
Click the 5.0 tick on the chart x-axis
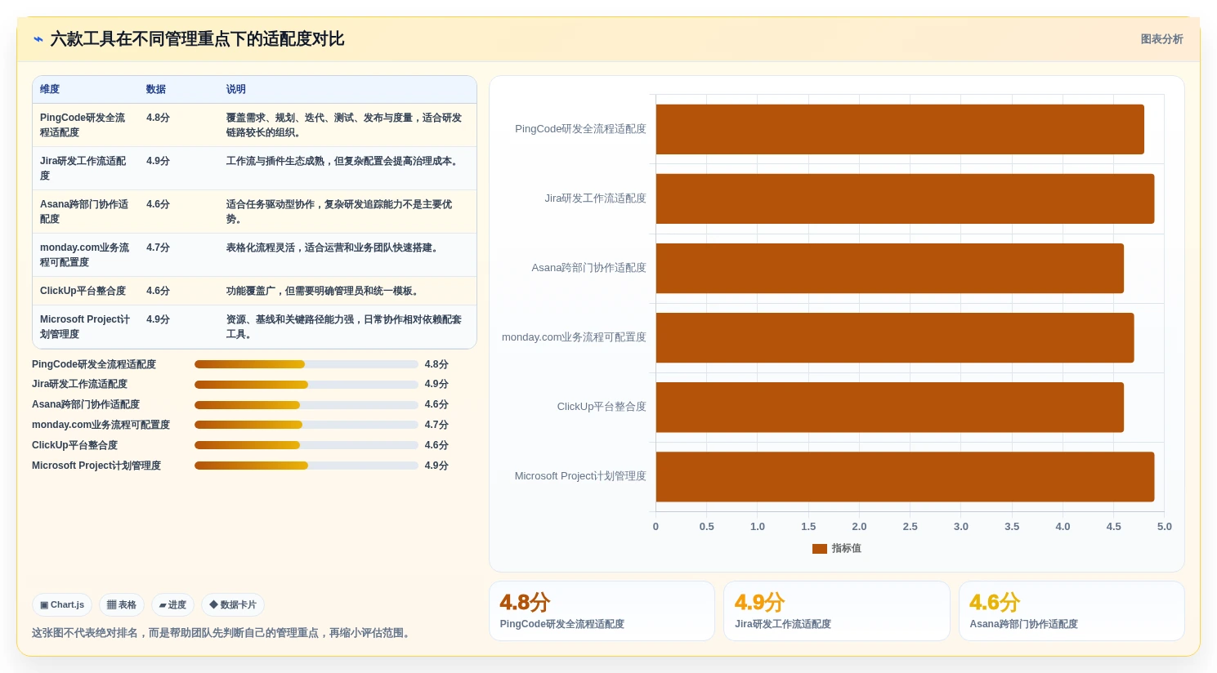click(1165, 527)
